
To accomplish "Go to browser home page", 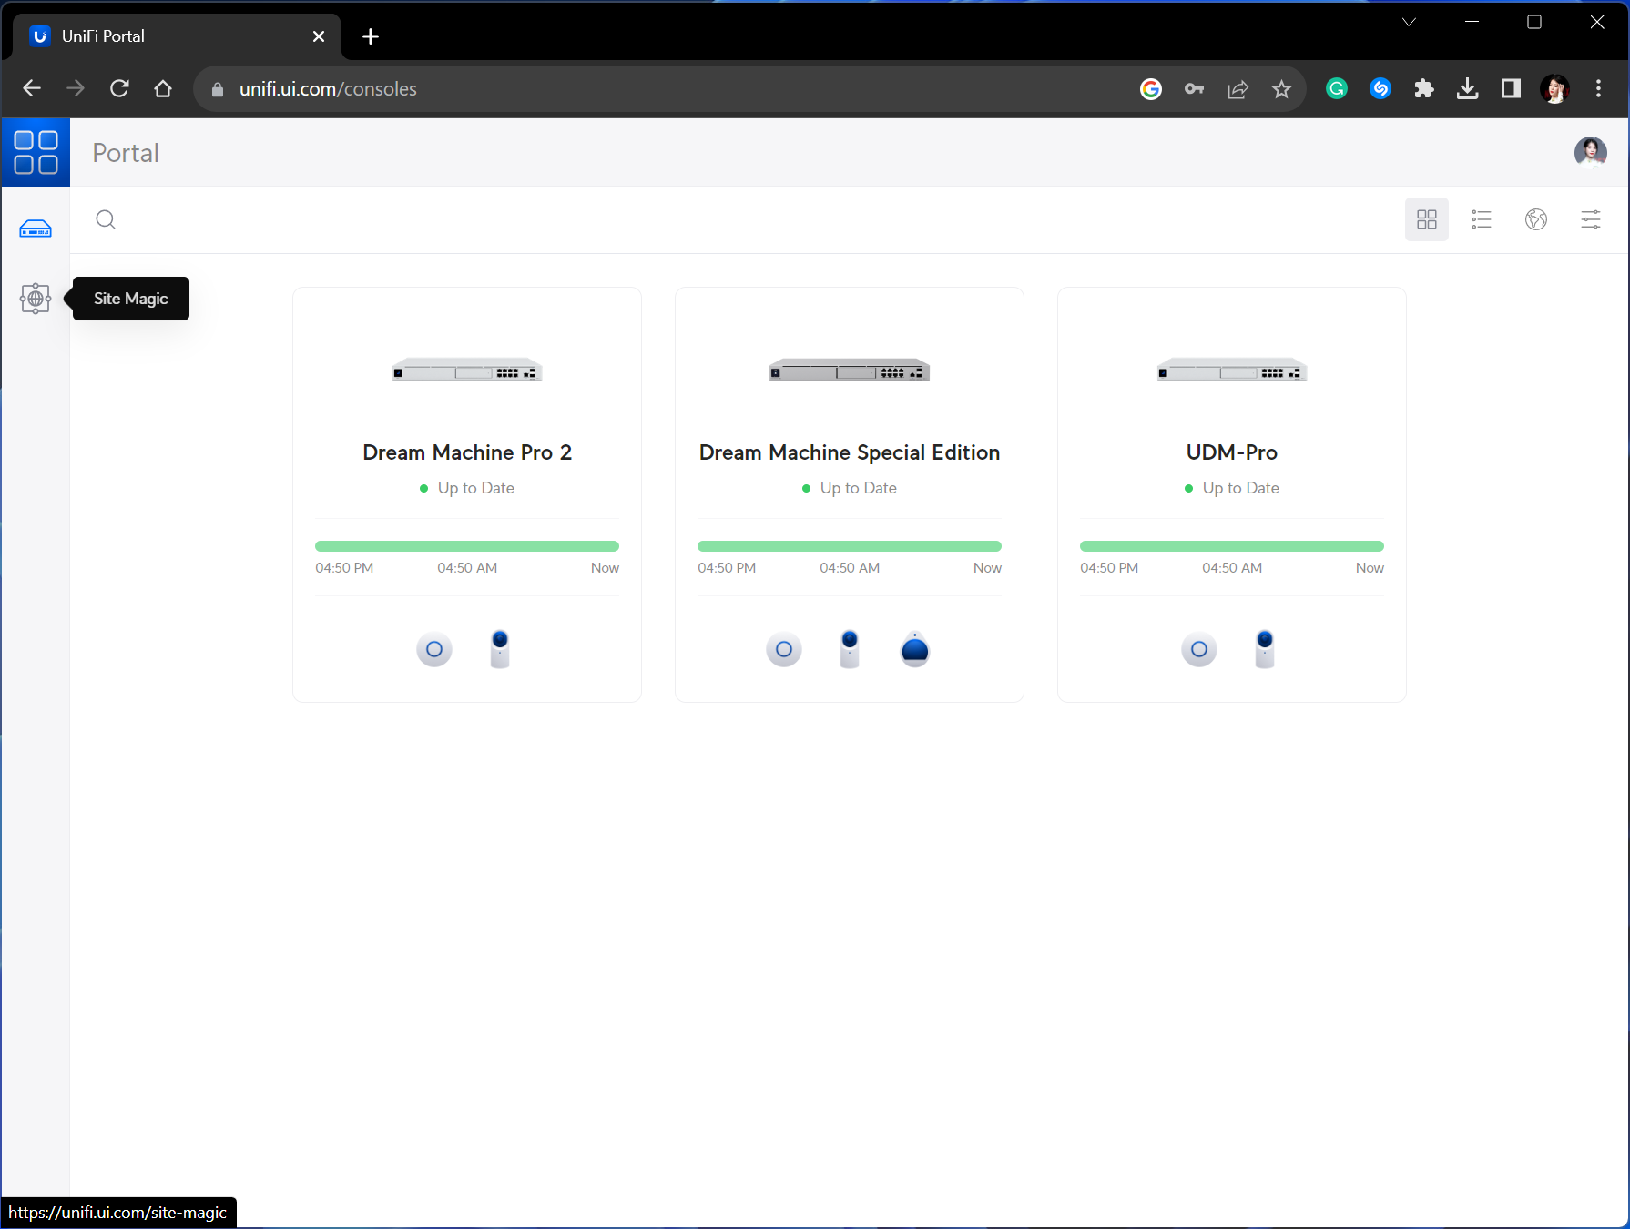I will coord(163,88).
